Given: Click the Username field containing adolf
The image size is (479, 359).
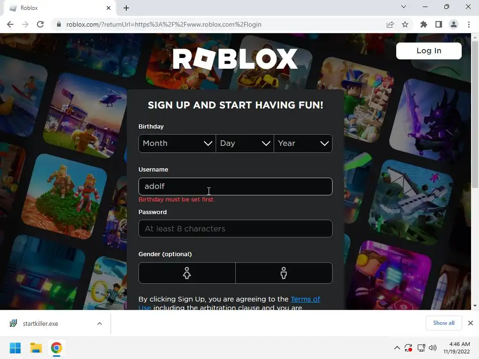Looking at the screenshot, I should click(x=235, y=187).
